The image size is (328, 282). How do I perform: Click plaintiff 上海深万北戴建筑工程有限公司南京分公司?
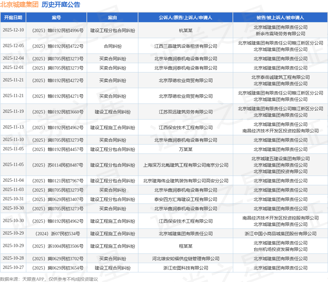[x=185, y=165]
